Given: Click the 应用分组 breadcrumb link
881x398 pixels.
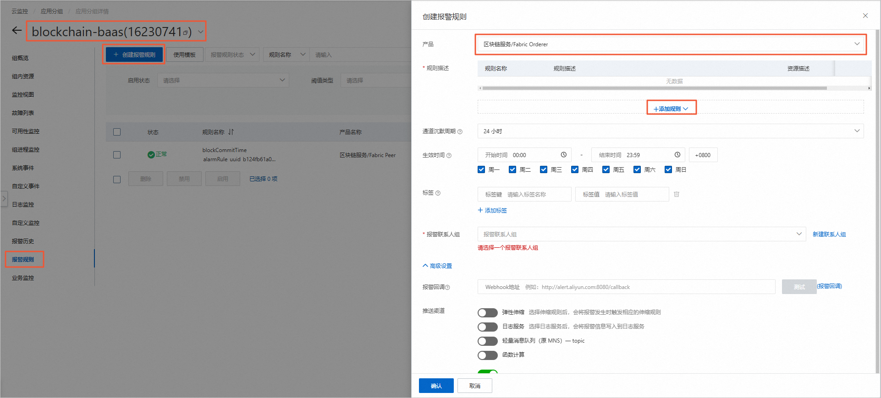Looking at the screenshot, I should tap(52, 11).
